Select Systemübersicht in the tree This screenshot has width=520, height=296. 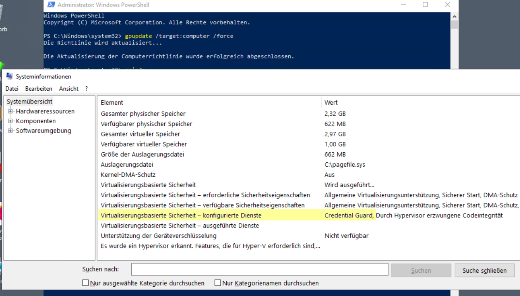click(29, 102)
